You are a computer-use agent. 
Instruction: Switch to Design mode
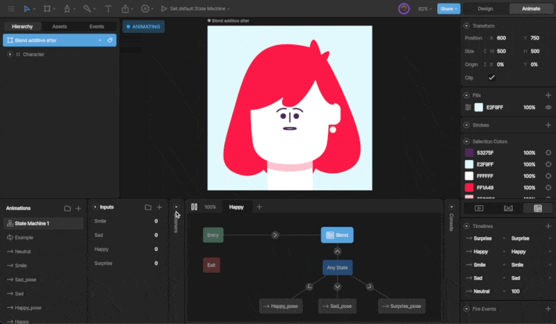click(x=485, y=9)
